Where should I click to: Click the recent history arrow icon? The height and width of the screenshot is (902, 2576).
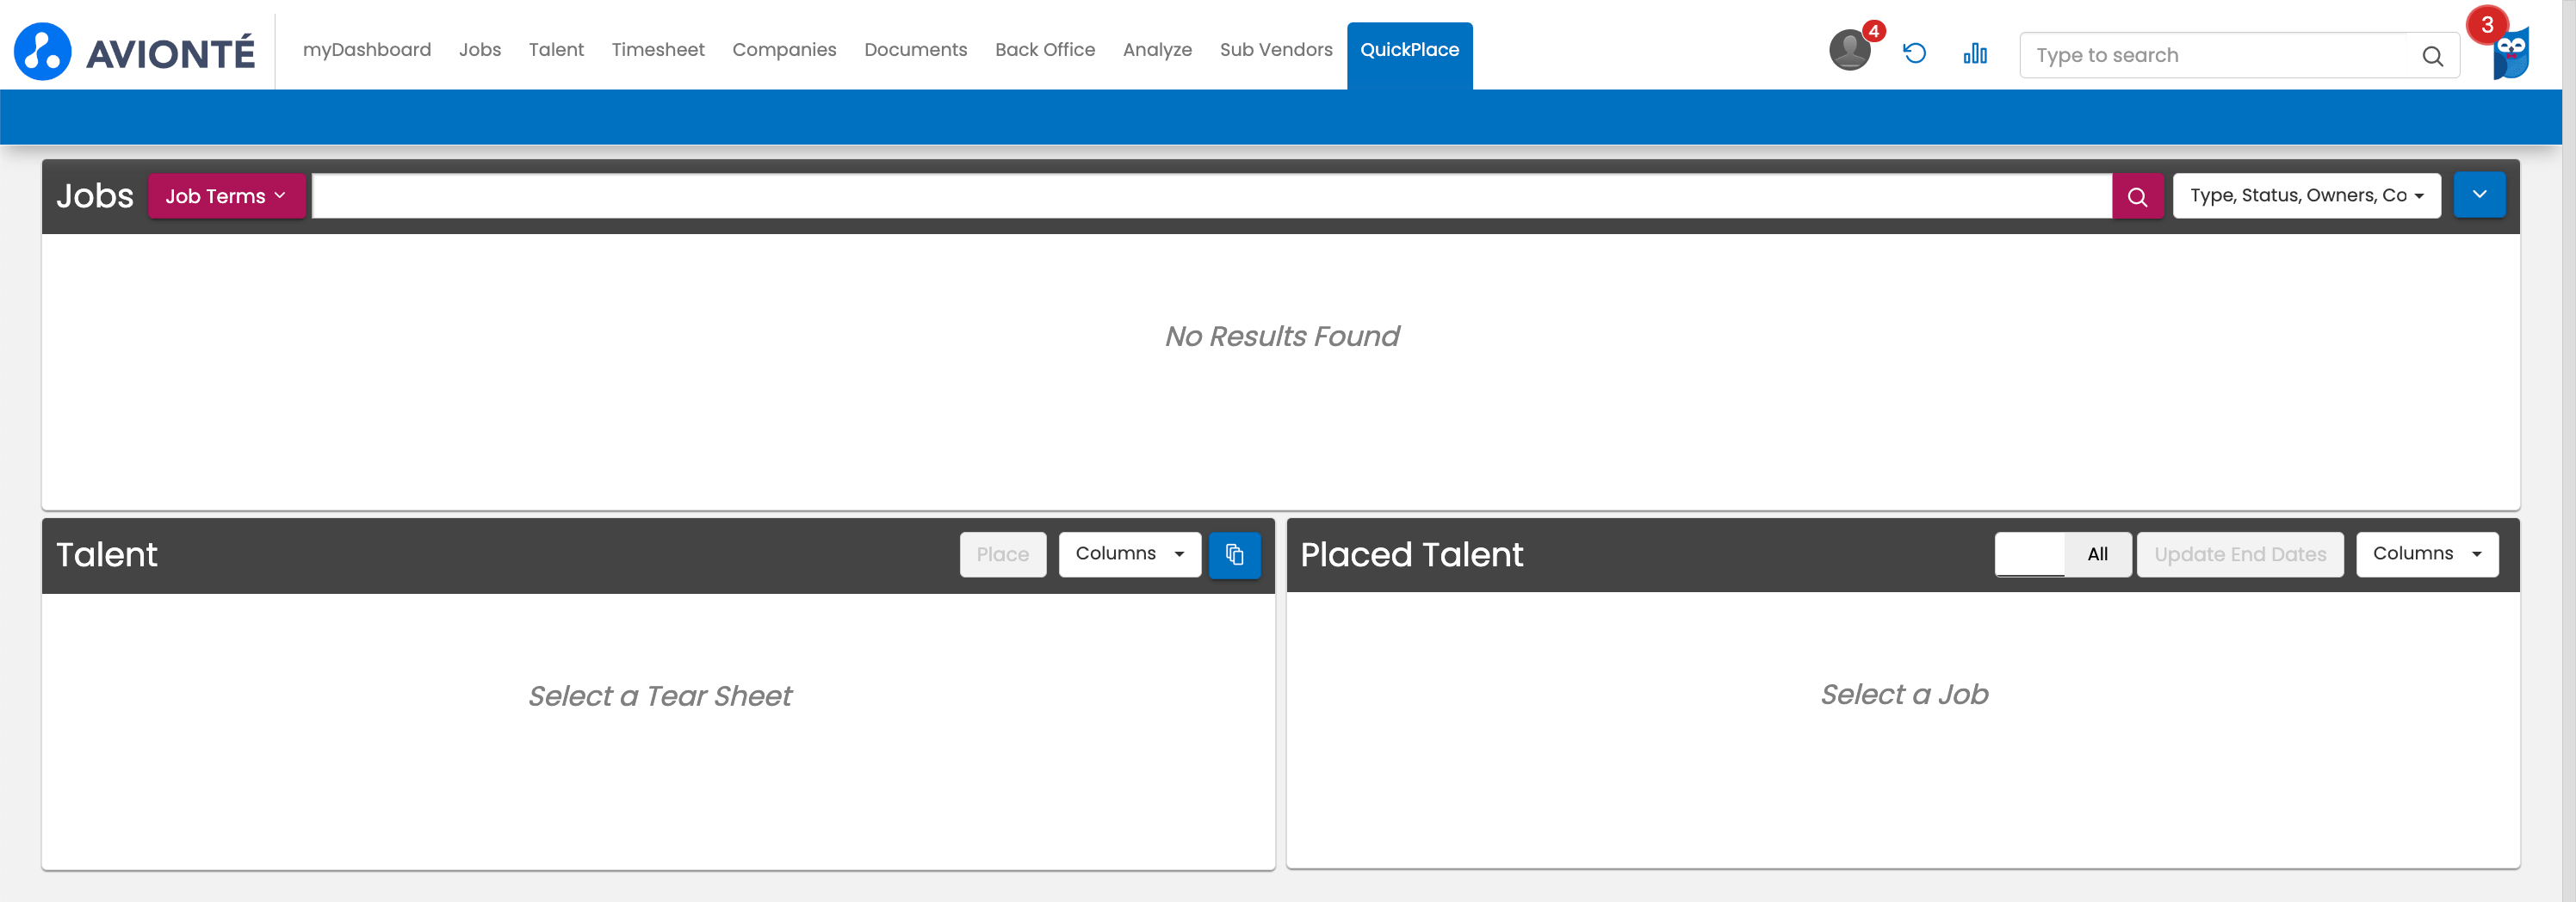(1914, 53)
